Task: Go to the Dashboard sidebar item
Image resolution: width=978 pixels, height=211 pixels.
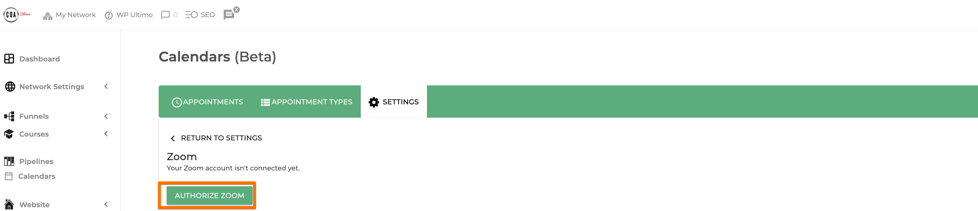Action: coord(39,59)
